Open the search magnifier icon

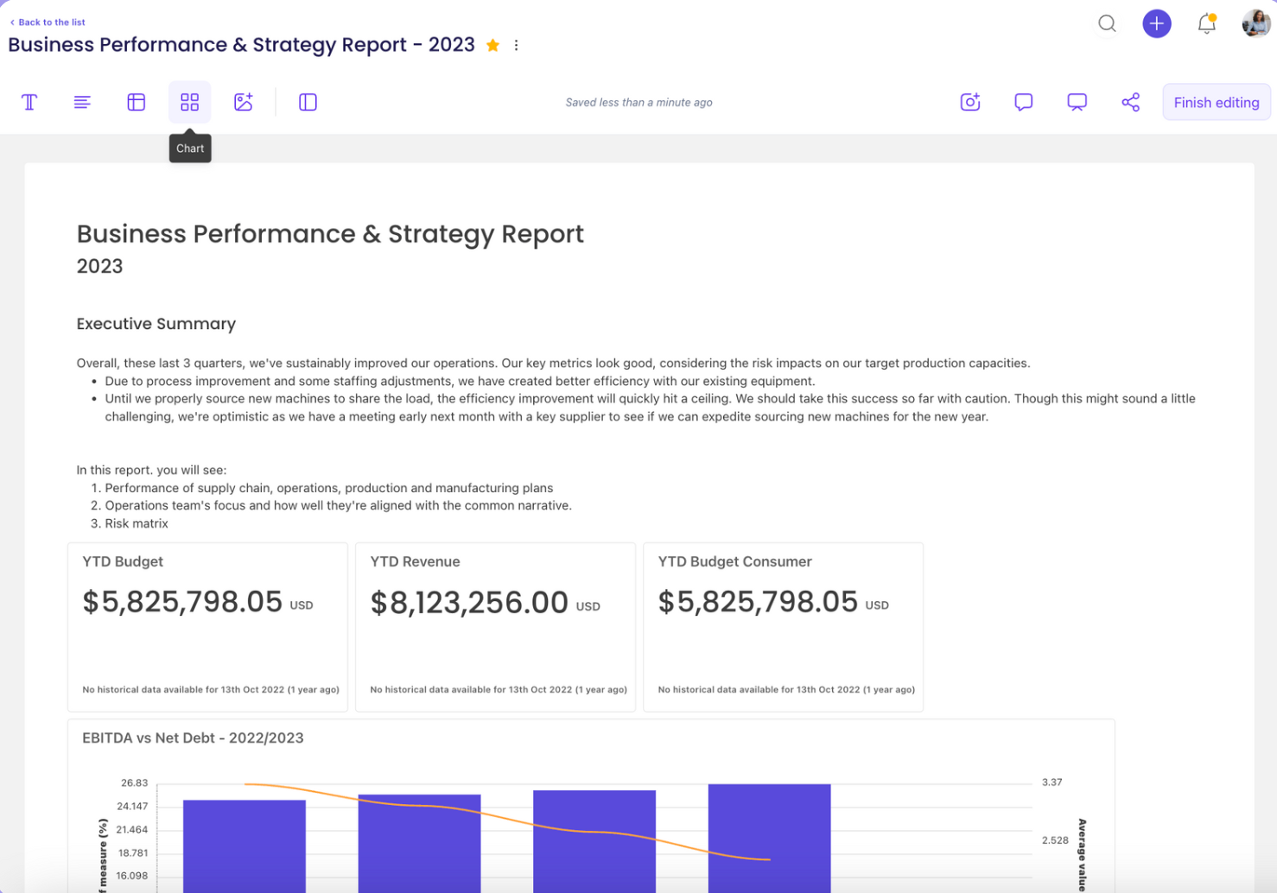tap(1107, 23)
